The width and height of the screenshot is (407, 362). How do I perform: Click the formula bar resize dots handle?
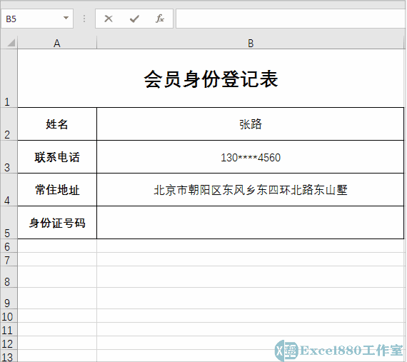84,19
